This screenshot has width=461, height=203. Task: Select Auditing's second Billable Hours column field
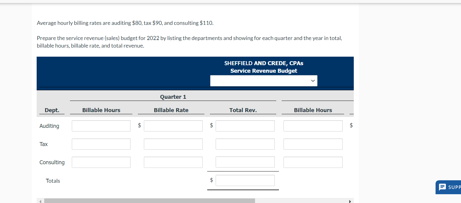click(x=313, y=126)
